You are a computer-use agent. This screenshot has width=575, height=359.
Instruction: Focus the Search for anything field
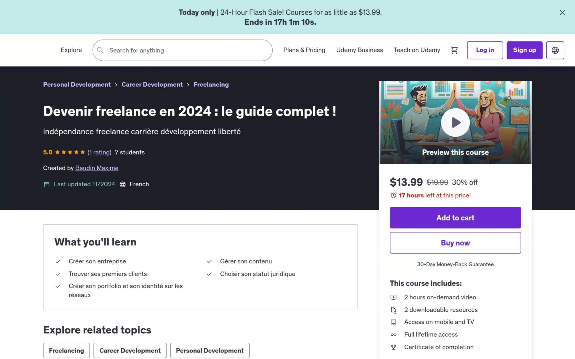(182, 50)
